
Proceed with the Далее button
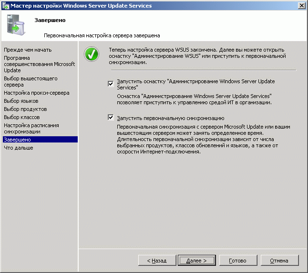197,261
